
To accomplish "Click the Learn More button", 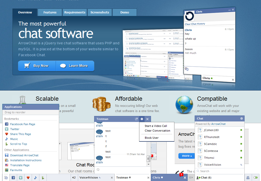I will click(x=75, y=66).
